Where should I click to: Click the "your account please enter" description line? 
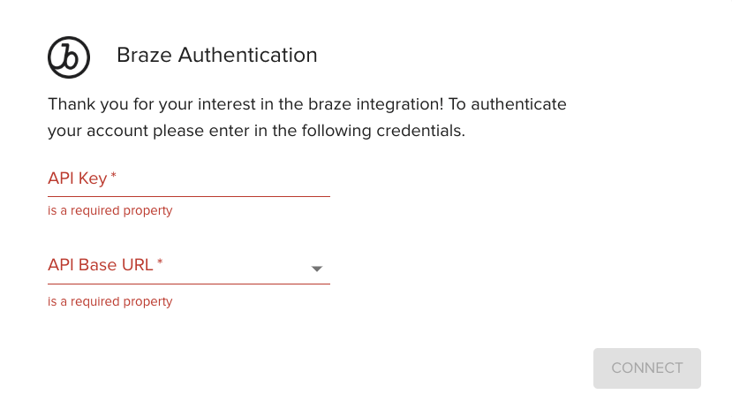coord(256,132)
